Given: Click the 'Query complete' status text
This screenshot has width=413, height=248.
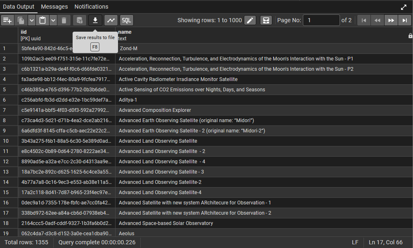Looking at the screenshot, I should [x=97, y=242].
